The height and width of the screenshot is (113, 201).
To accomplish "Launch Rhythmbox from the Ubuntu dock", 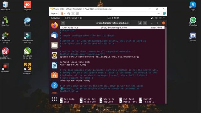I will coord(54,55).
